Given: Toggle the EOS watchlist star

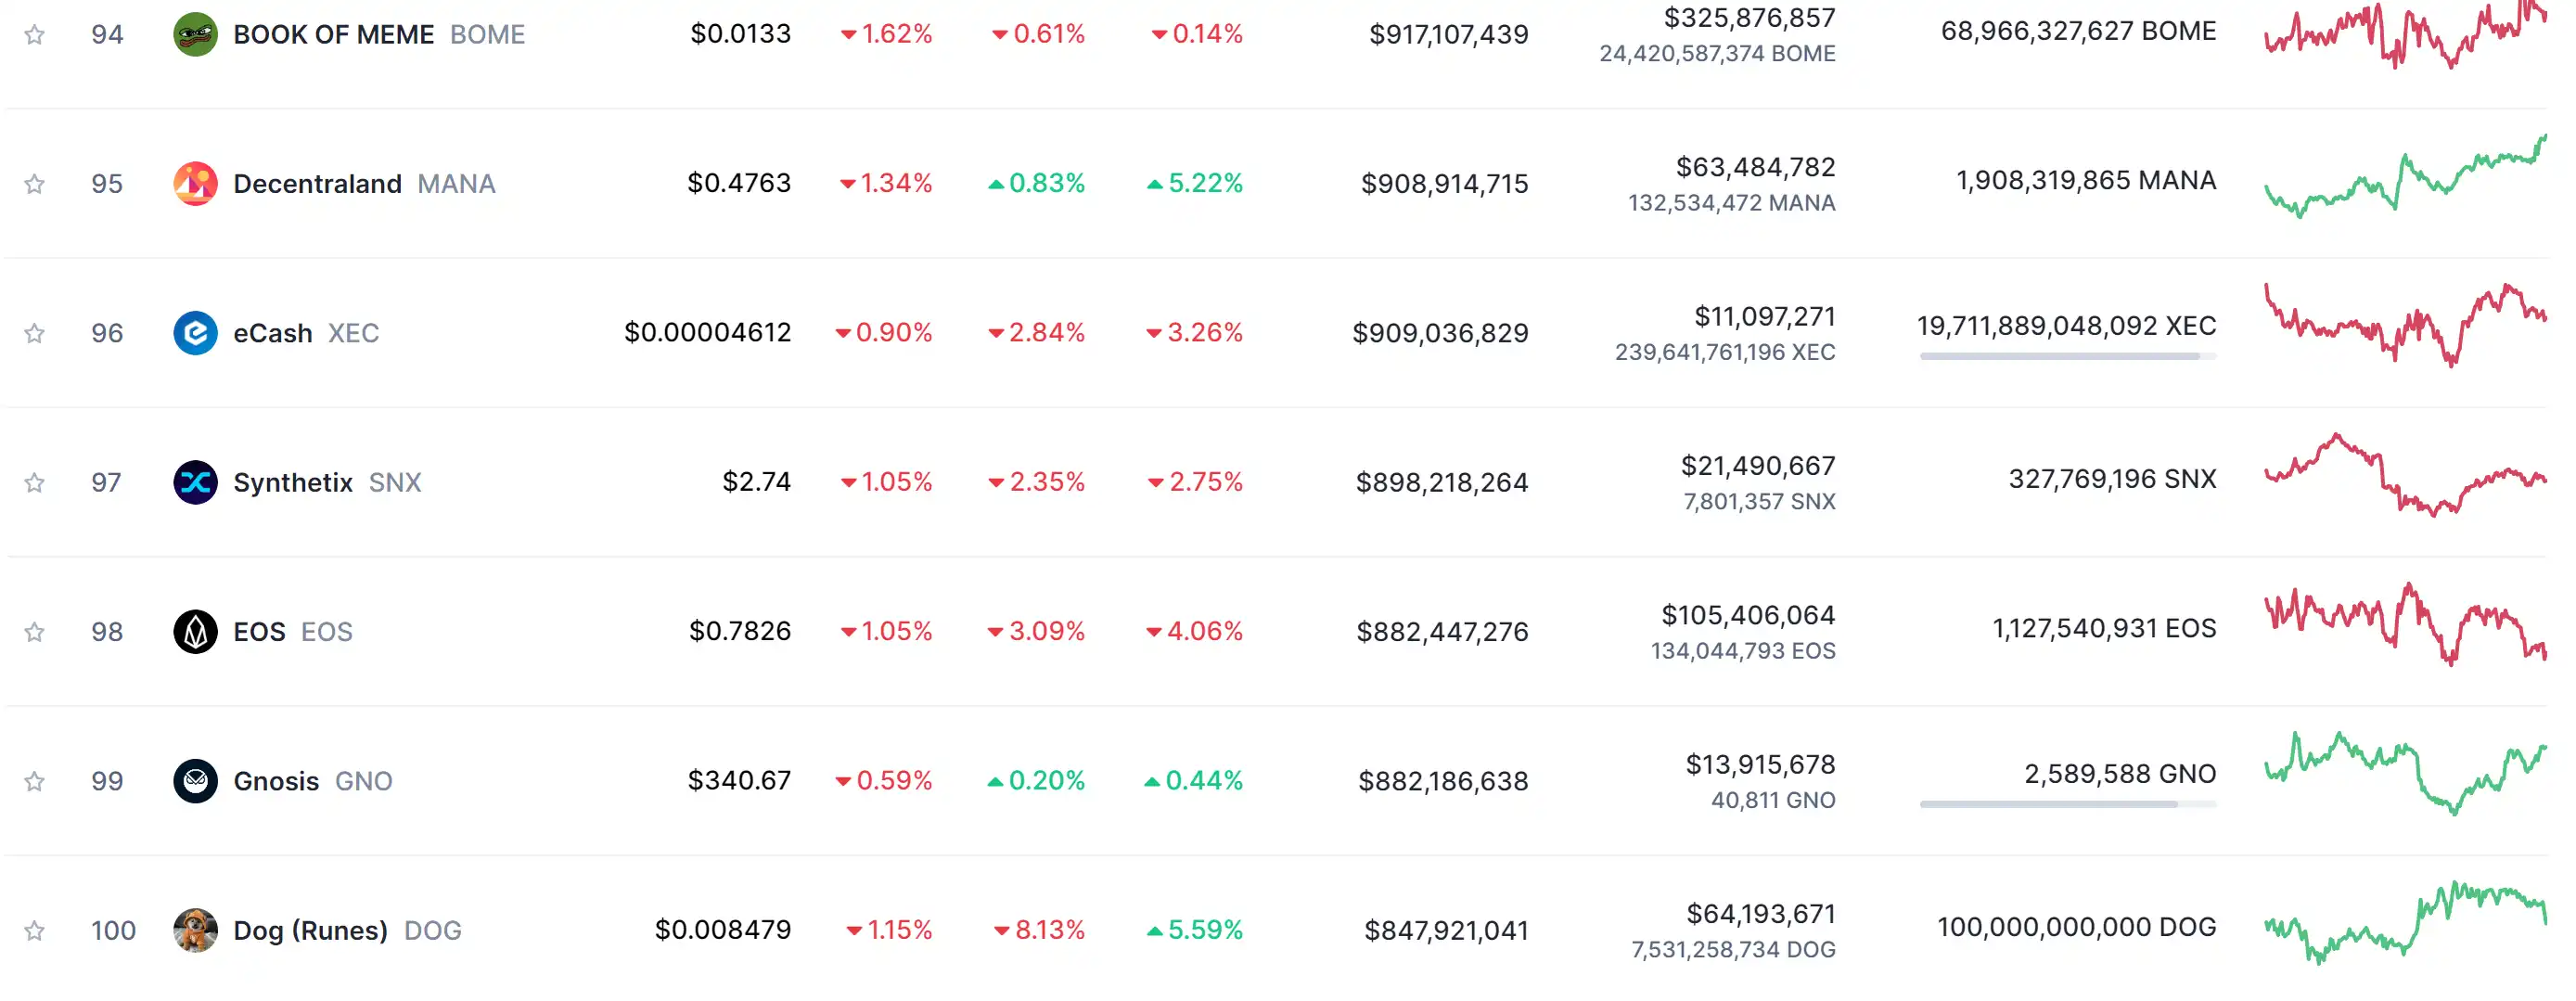Looking at the screenshot, I should [x=34, y=632].
